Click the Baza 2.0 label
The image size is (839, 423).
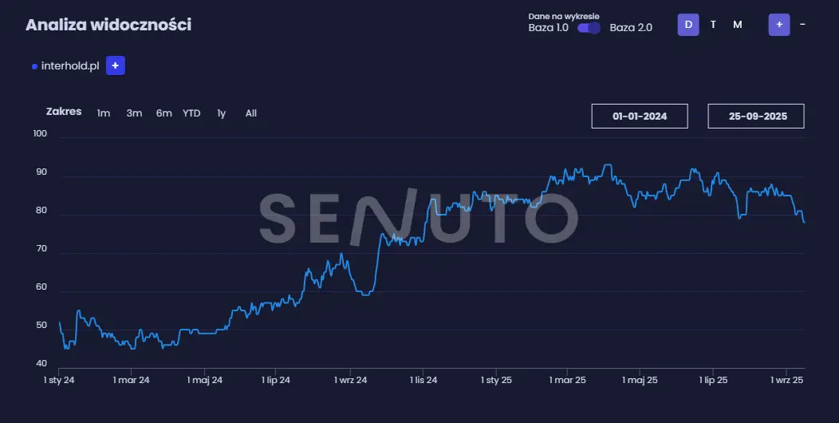[x=631, y=28]
